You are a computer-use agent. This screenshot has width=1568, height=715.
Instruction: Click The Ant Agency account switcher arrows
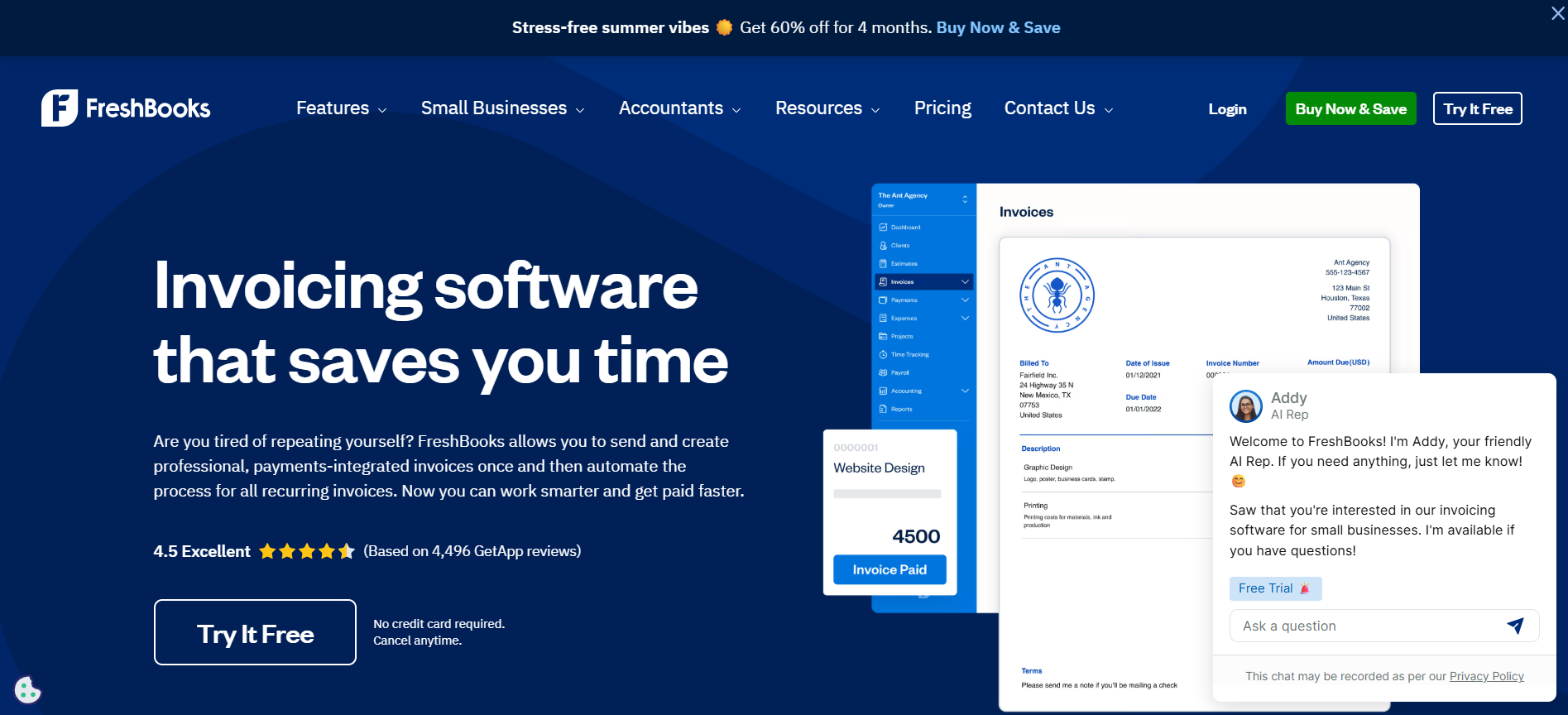(x=965, y=199)
